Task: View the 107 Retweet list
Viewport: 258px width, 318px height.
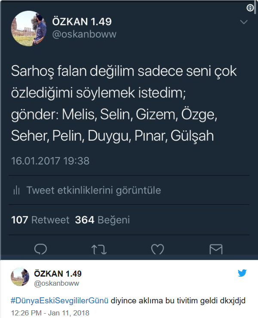Action: [x=40, y=220]
